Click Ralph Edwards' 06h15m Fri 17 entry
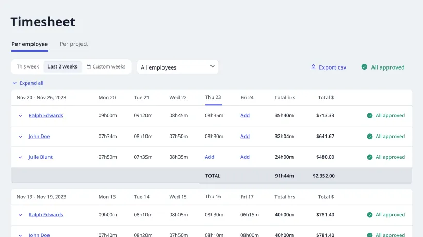Viewport: 423px width, 237px height. pos(250,215)
